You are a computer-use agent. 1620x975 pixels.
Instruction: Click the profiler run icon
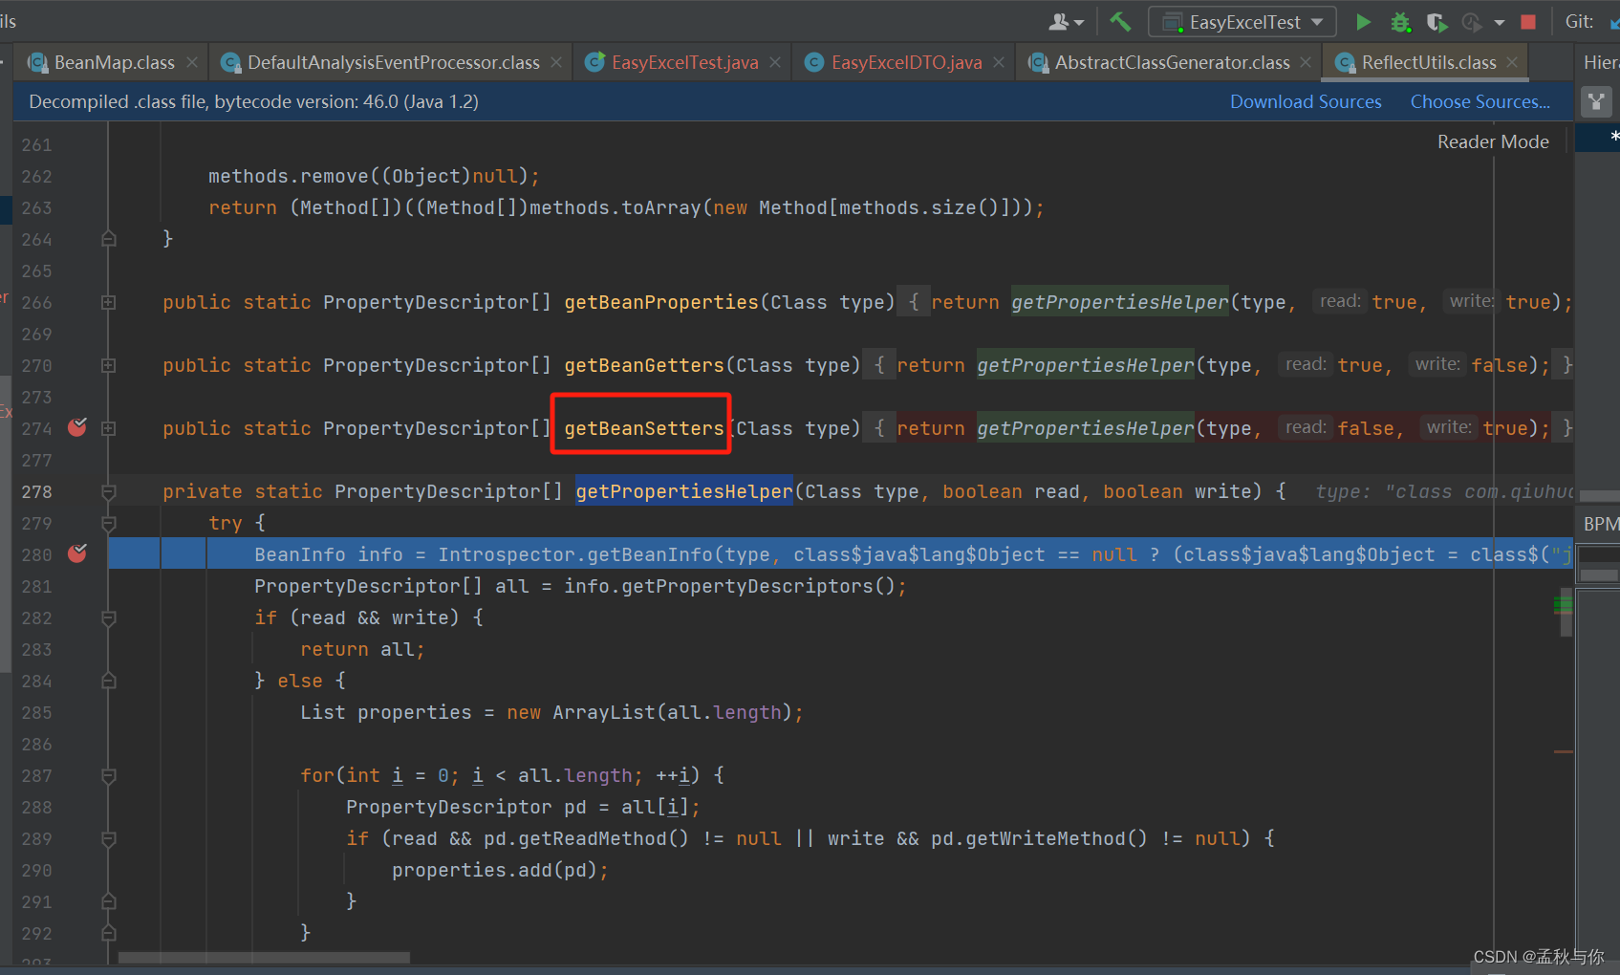coord(1472,22)
